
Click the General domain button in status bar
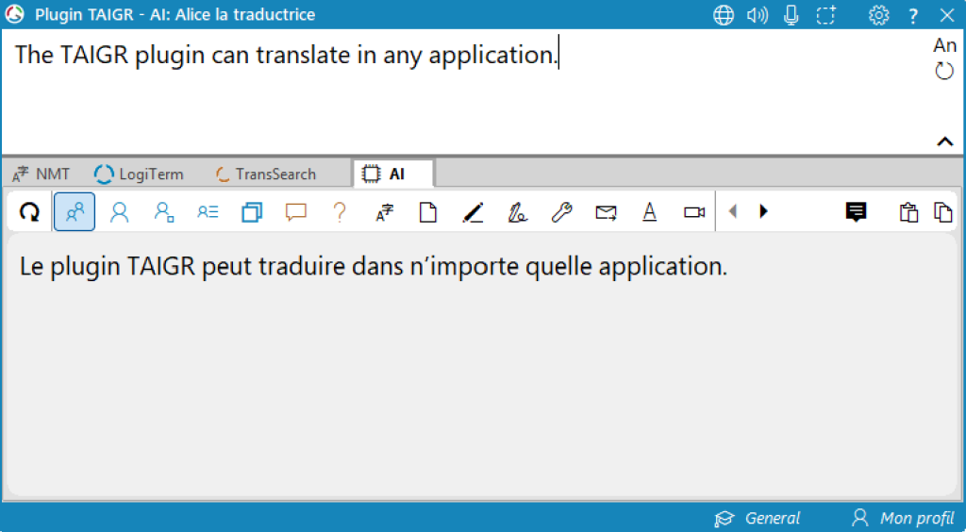coord(758,518)
